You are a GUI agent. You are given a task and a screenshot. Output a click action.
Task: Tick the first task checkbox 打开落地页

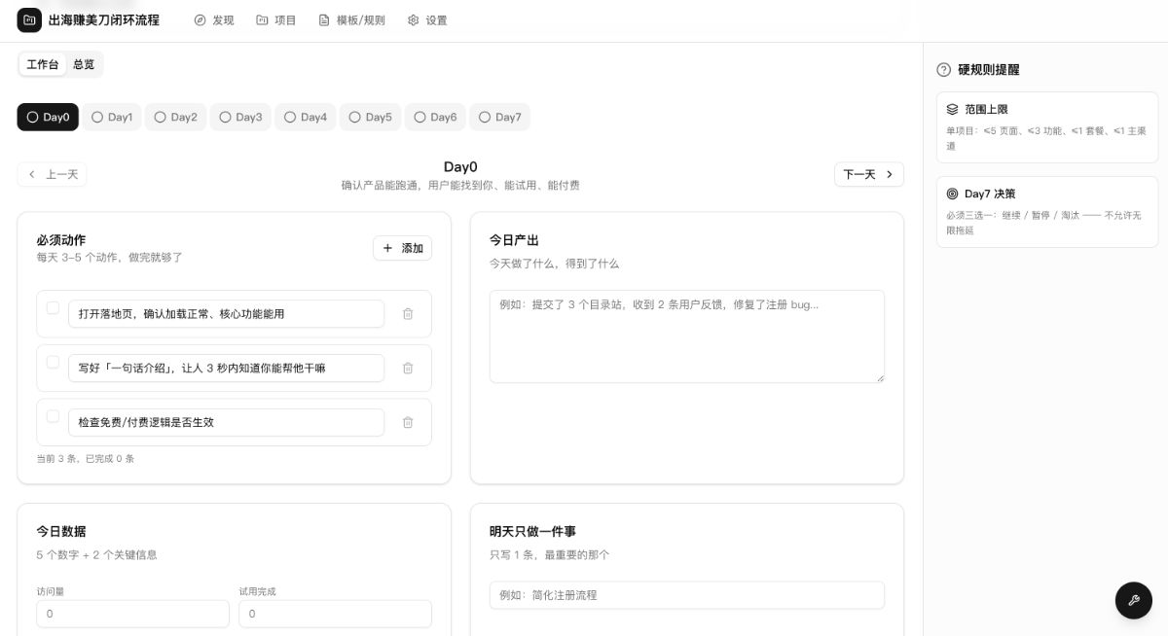tap(53, 307)
